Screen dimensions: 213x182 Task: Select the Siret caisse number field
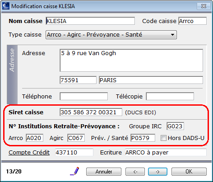[91, 112]
